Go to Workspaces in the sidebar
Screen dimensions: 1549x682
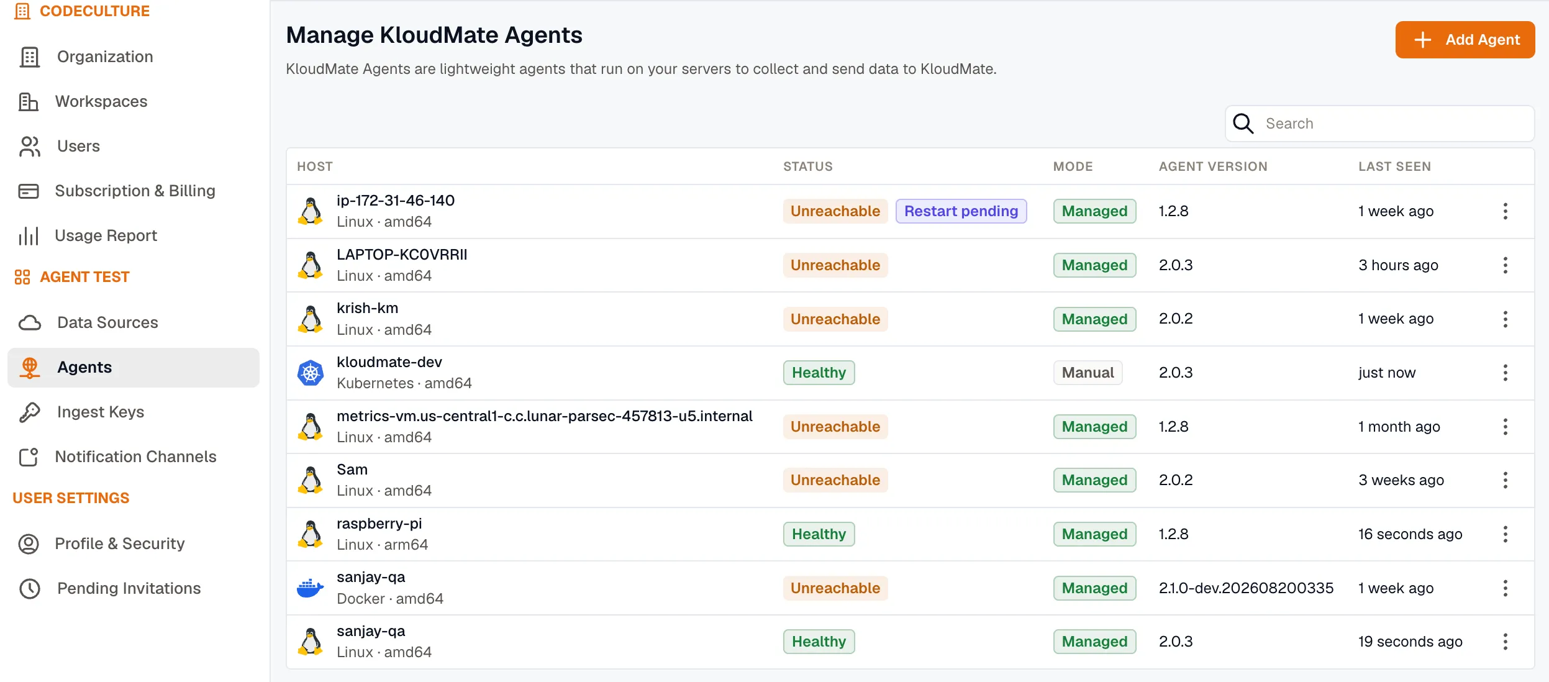coord(134,102)
